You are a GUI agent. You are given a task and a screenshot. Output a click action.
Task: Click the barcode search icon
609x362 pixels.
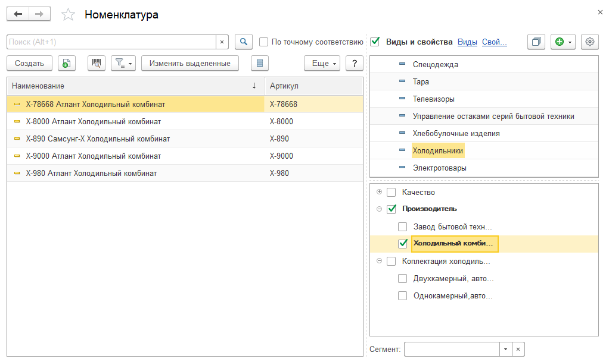(97, 63)
